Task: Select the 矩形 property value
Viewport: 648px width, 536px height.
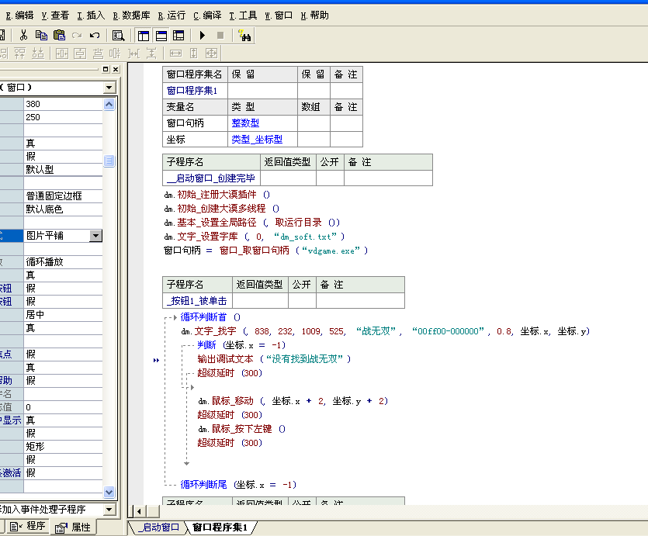Action: [63, 446]
